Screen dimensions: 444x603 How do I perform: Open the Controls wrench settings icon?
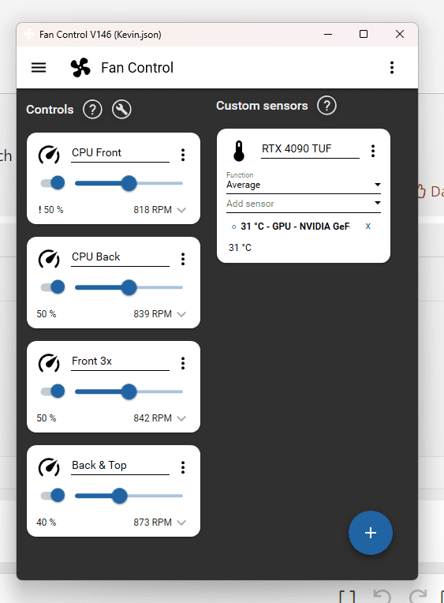[121, 110]
